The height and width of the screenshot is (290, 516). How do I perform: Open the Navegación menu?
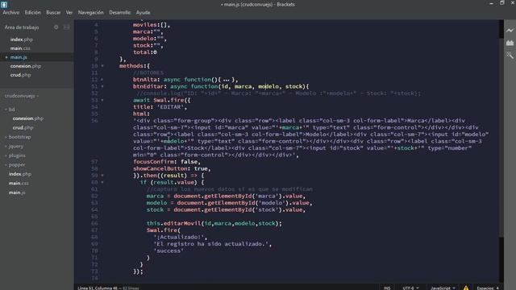[91, 13]
